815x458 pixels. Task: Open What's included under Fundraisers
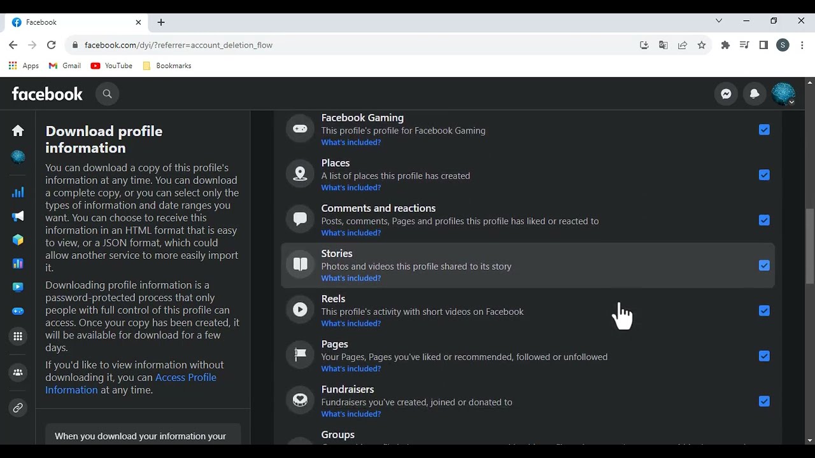pyautogui.click(x=351, y=413)
